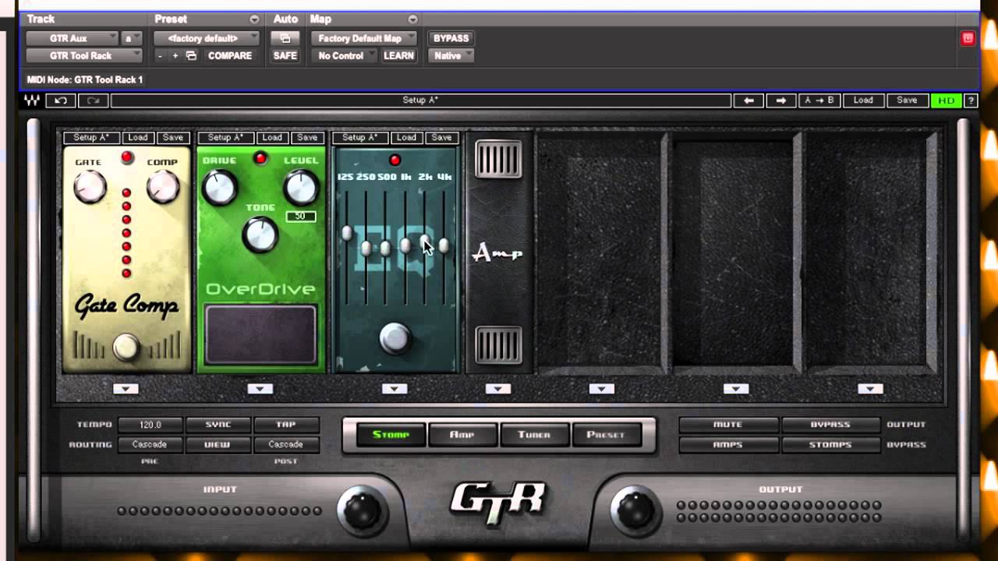Bypass the AMPS section
Viewport: 998px width, 561px height.
point(728,445)
